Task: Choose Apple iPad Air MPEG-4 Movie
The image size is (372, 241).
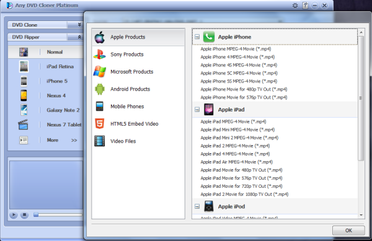Action: (x=237, y=162)
